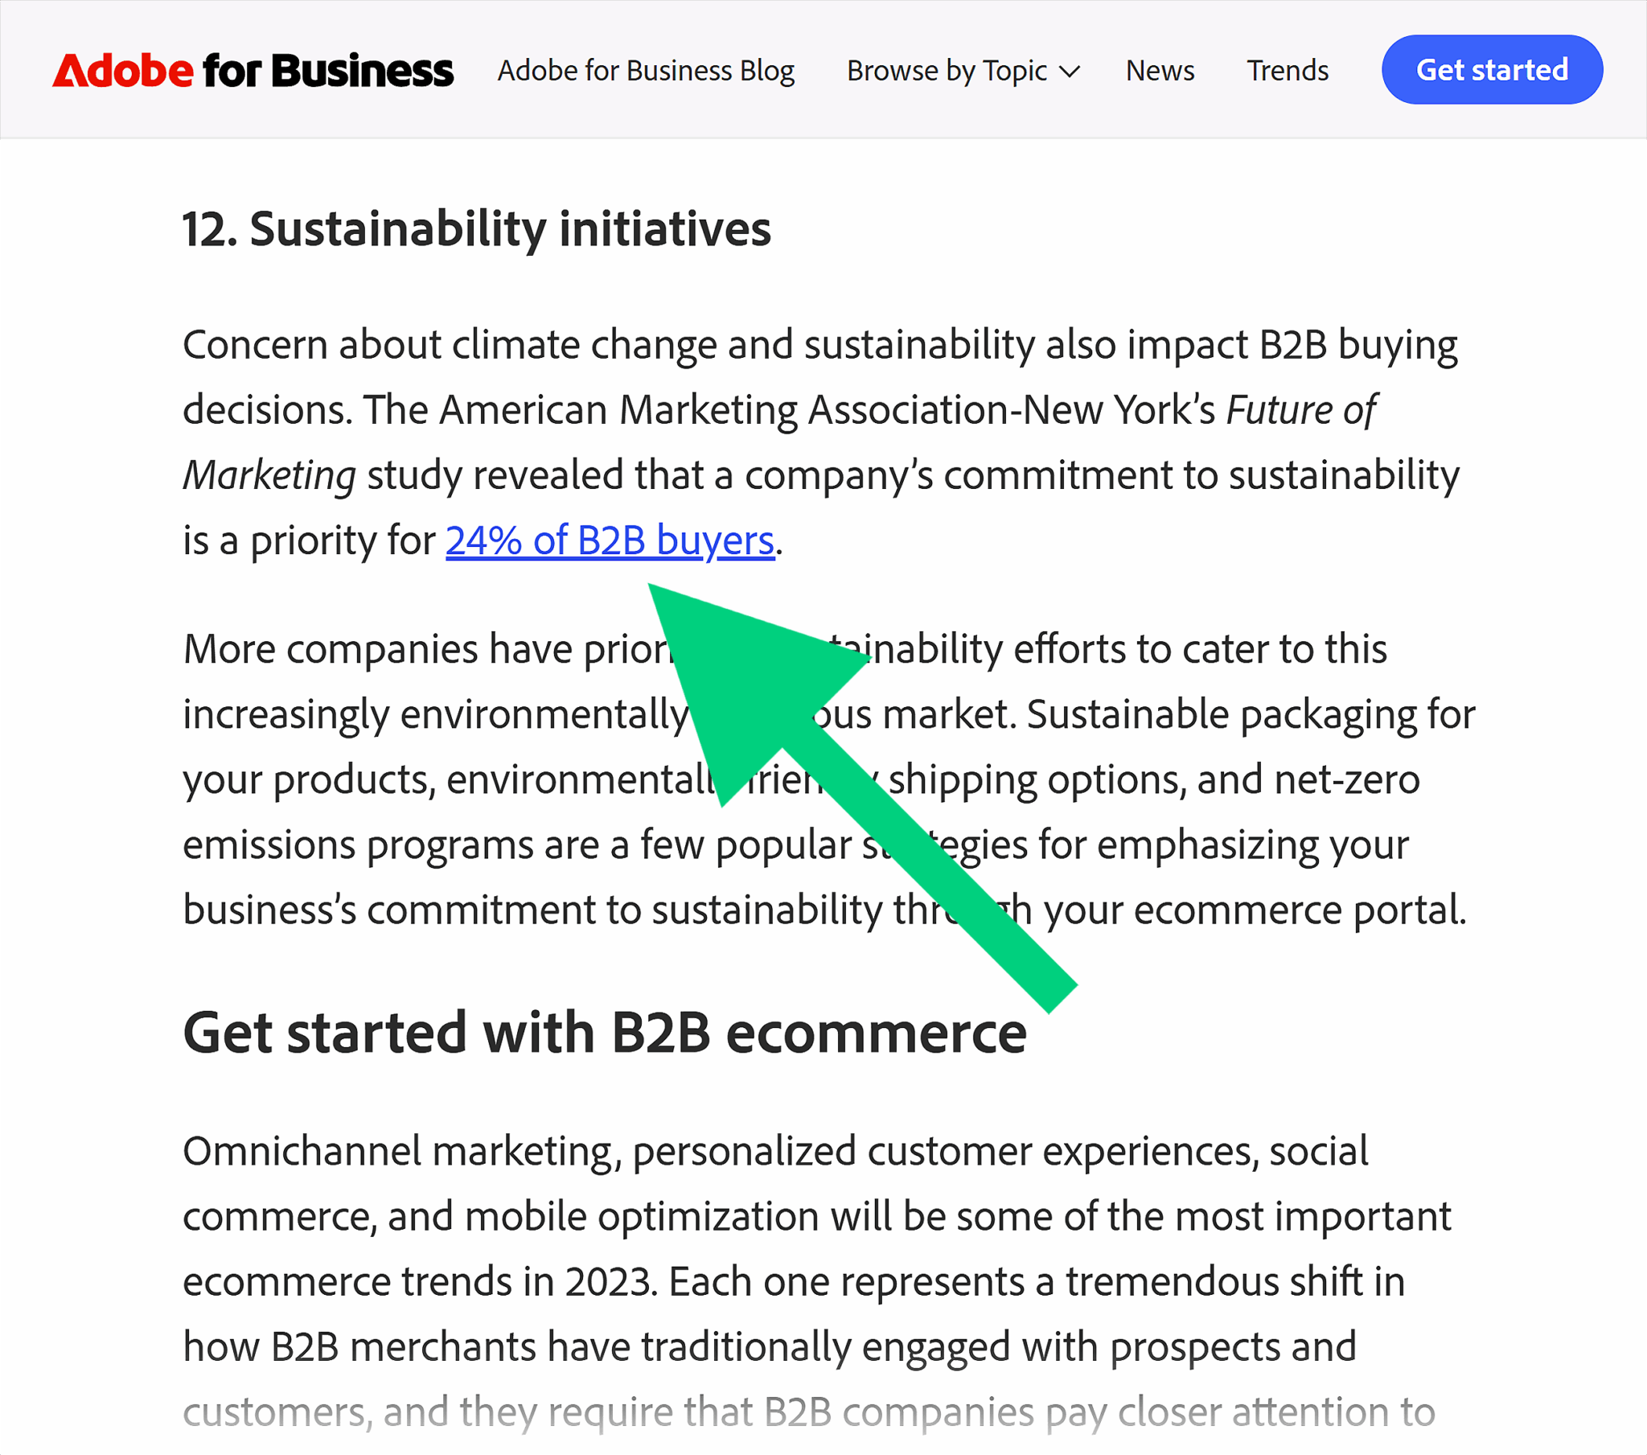Click Trends at the right of the nav

pyautogui.click(x=1287, y=71)
